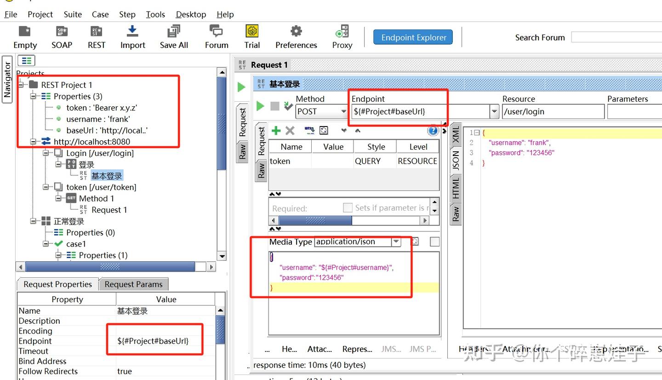The height and width of the screenshot is (380, 662).
Task: Select the 基本登录 request in the tree
Action: [x=107, y=176]
